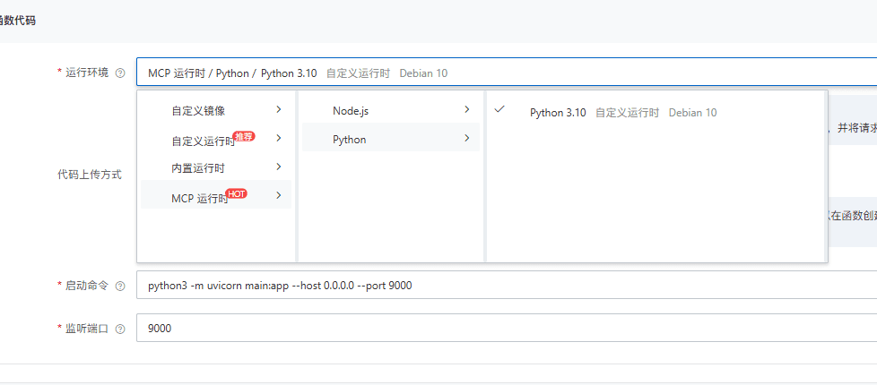Expand the arrow next to Python
The width and height of the screenshot is (877, 385).
click(x=467, y=138)
